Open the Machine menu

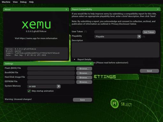[x=6, y=2]
